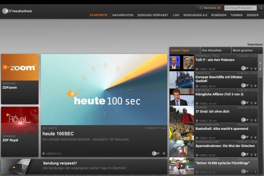The width and height of the screenshot is (264, 176).
Task: Click info icon on Europas Geschäfte item
Action: (x=251, y=86)
